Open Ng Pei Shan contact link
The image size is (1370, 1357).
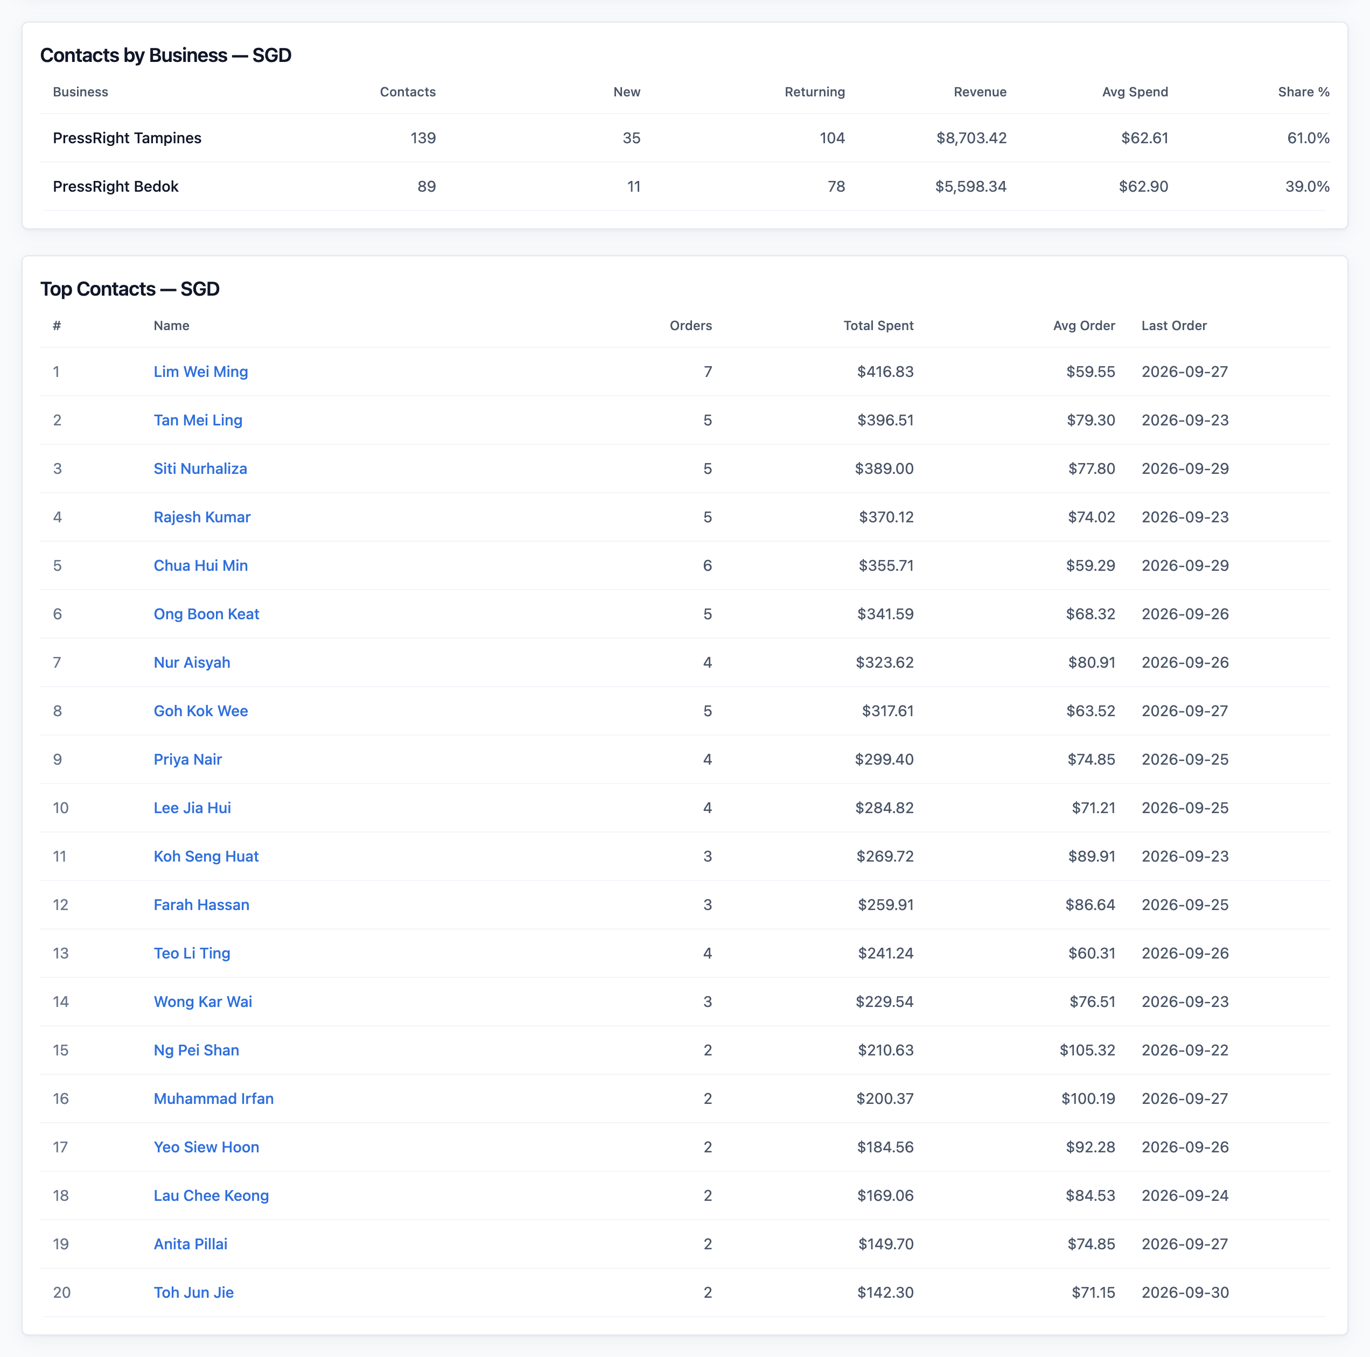[197, 1050]
